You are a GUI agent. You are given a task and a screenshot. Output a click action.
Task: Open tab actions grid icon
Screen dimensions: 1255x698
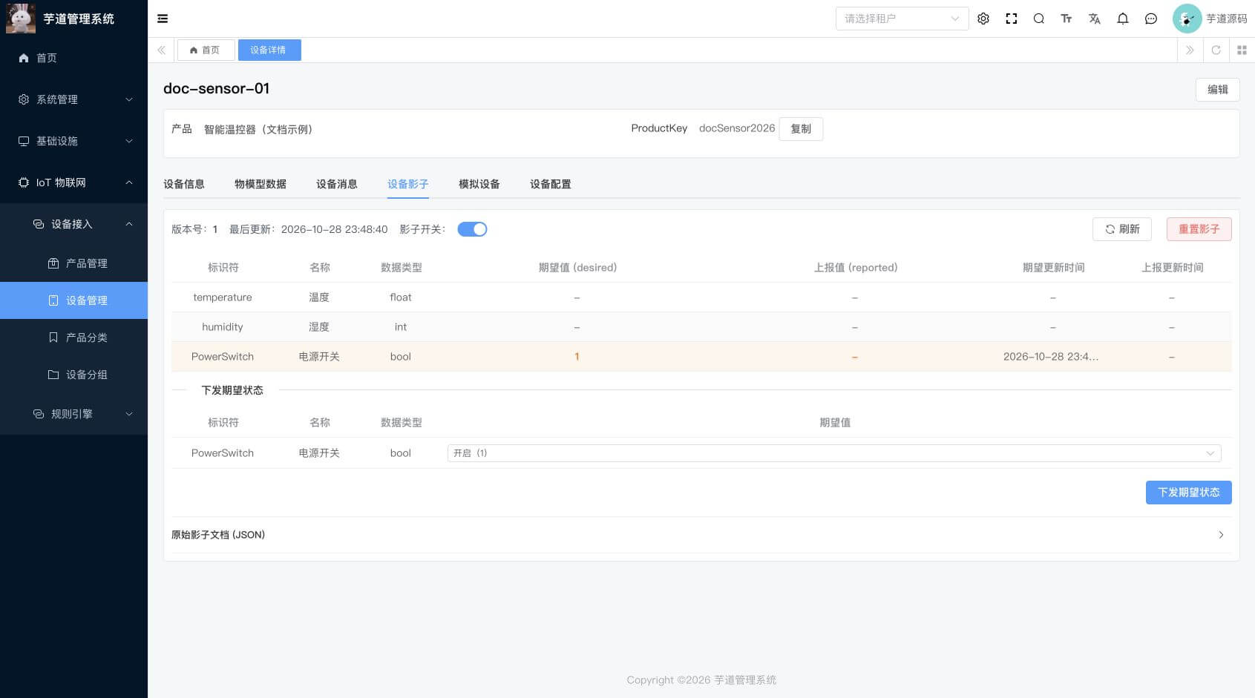pyautogui.click(x=1242, y=50)
